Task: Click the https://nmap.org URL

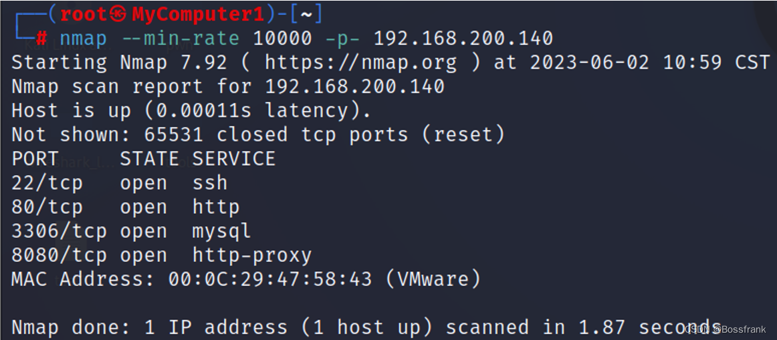Action: click(361, 63)
